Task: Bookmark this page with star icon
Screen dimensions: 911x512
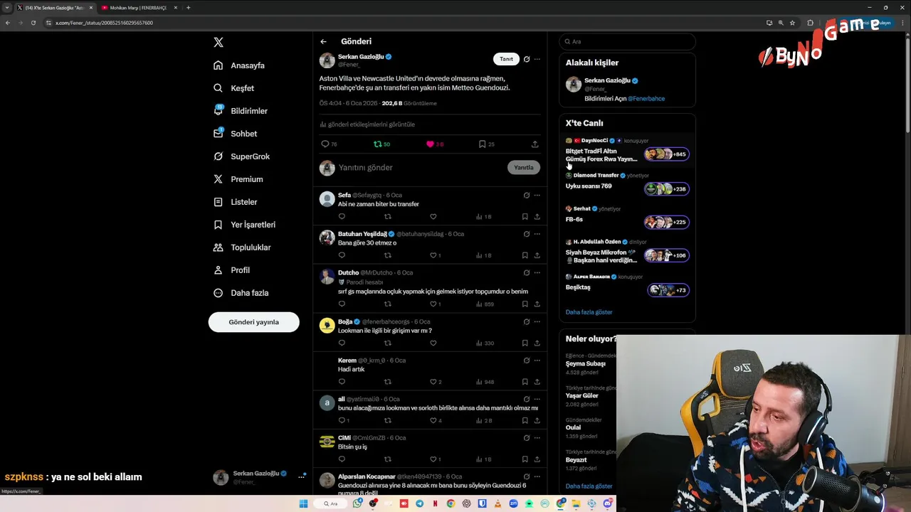Action: point(792,23)
